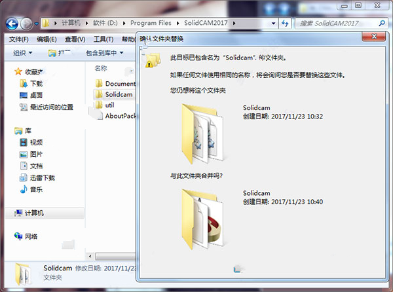The image size is (393, 292).
Task: Select 网络 in navigation pane
Action: tap(31, 236)
